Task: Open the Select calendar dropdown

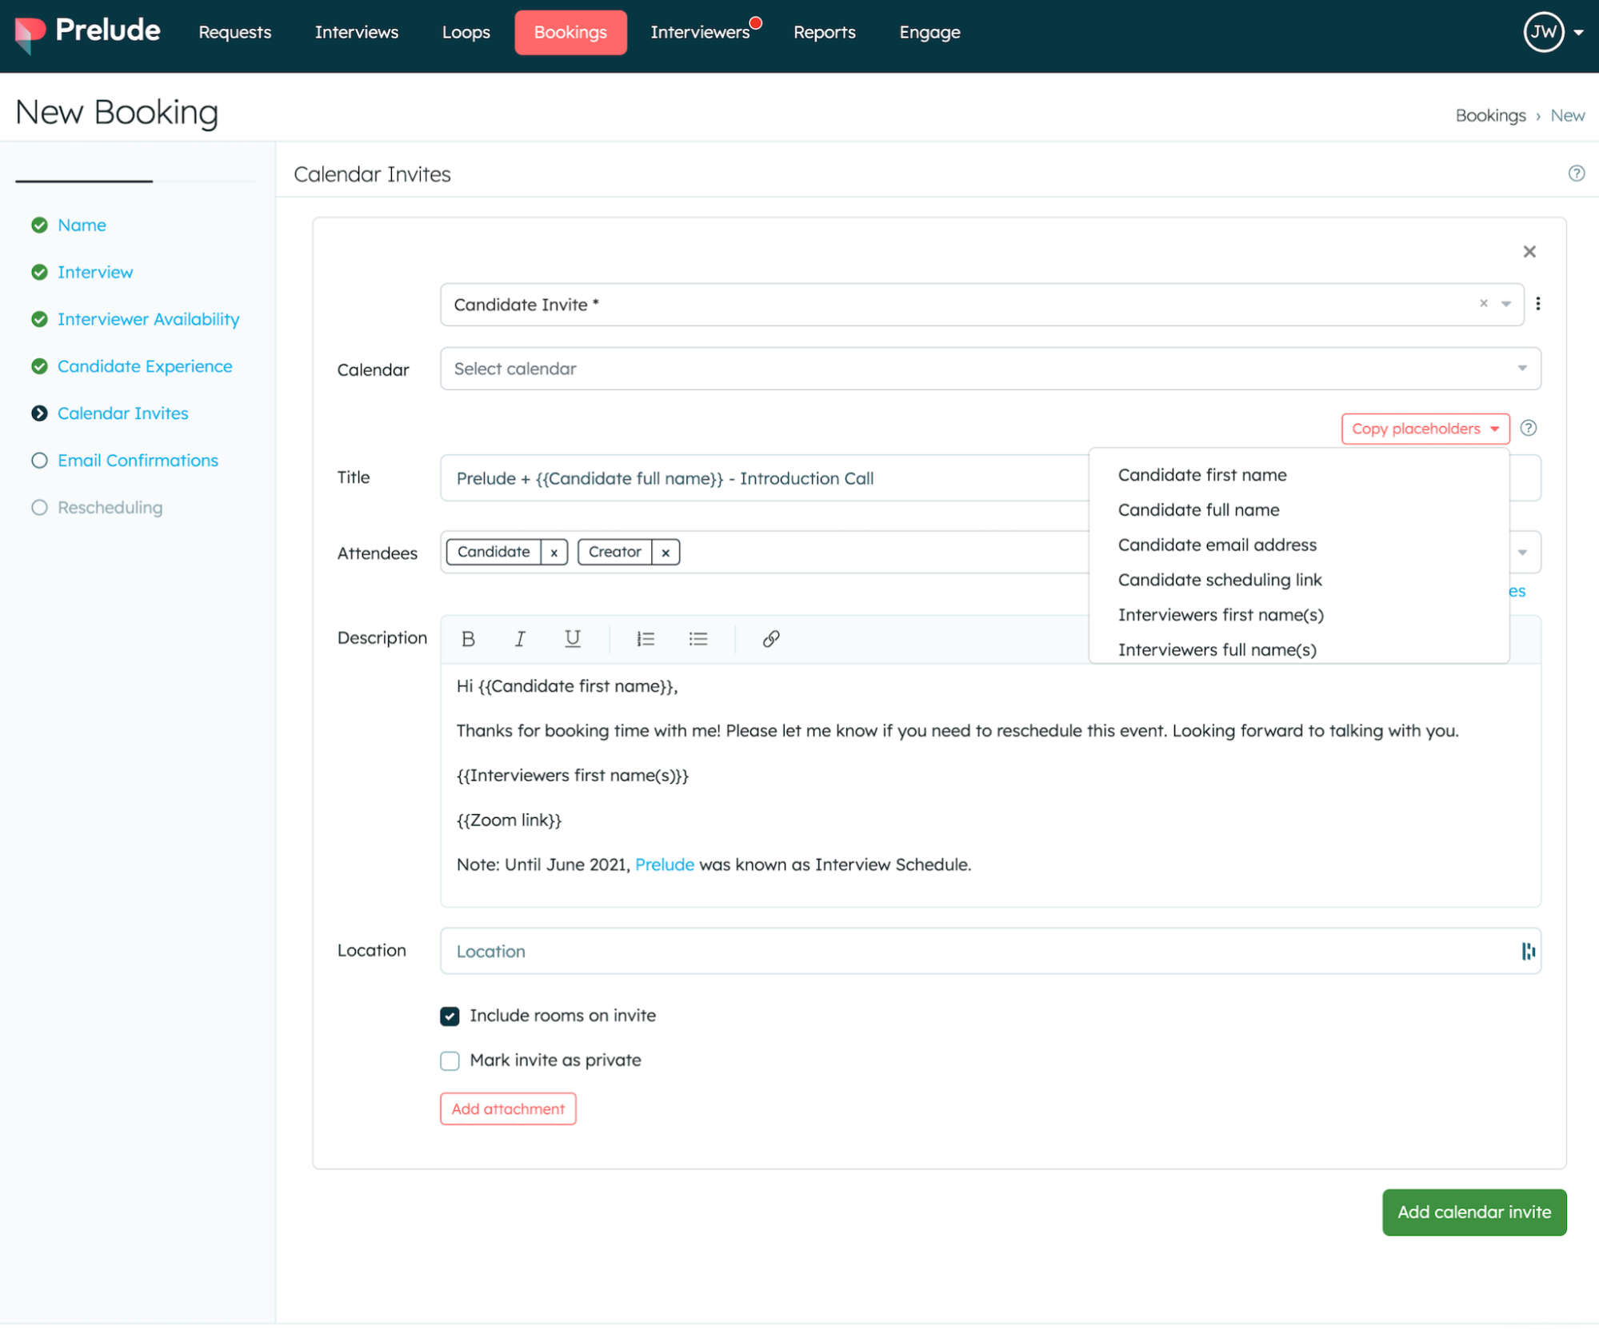Action: pyautogui.click(x=989, y=369)
